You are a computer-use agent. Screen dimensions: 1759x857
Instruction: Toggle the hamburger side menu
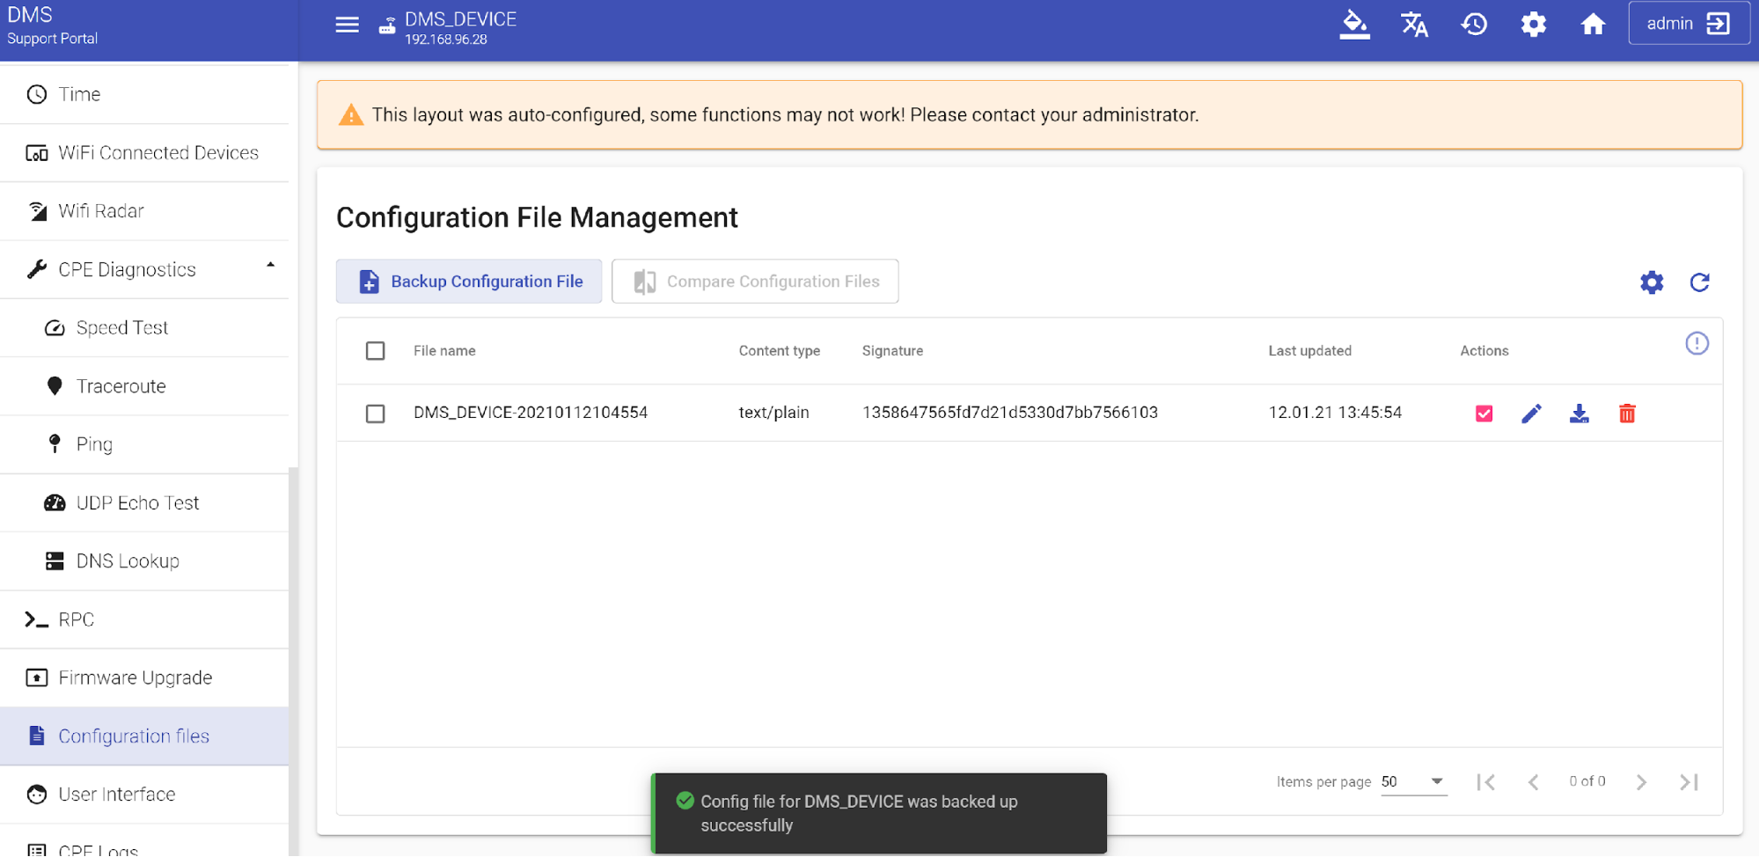tap(348, 25)
